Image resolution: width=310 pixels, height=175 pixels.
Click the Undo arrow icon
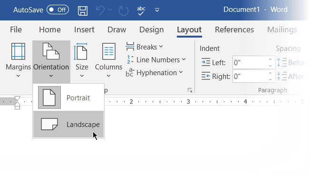[100, 10]
